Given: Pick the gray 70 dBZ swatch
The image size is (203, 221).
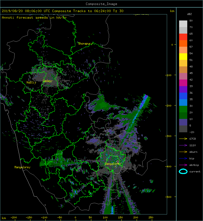Looking at the screenshot, I should [x=183, y=30].
